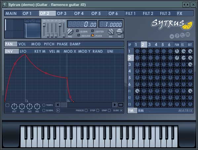Adjust the first SH shape slider
Viewport: 198px width, 150px height.
tap(44, 25)
